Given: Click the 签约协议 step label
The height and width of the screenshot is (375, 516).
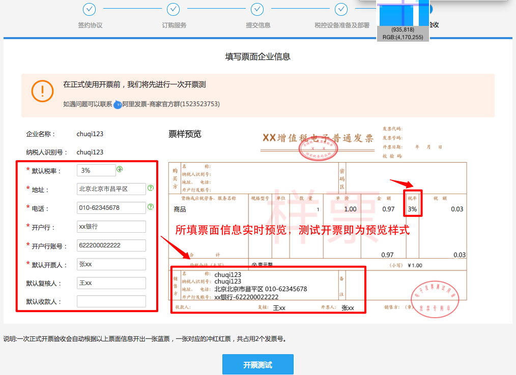Looking at the screenshot, I should click(90, 25).
